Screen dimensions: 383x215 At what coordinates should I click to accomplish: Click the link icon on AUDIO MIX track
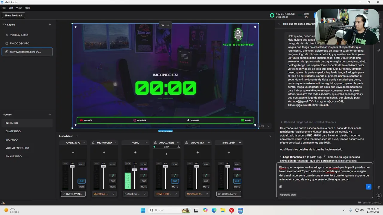point(206,176)
